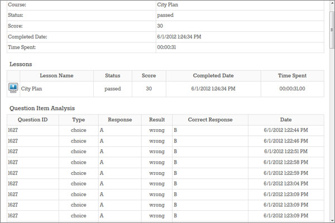Viewport: 335px width, 223px height.
Task: Click date 6/1/2012 1:22:46 PM
Action: pos(286,141)
